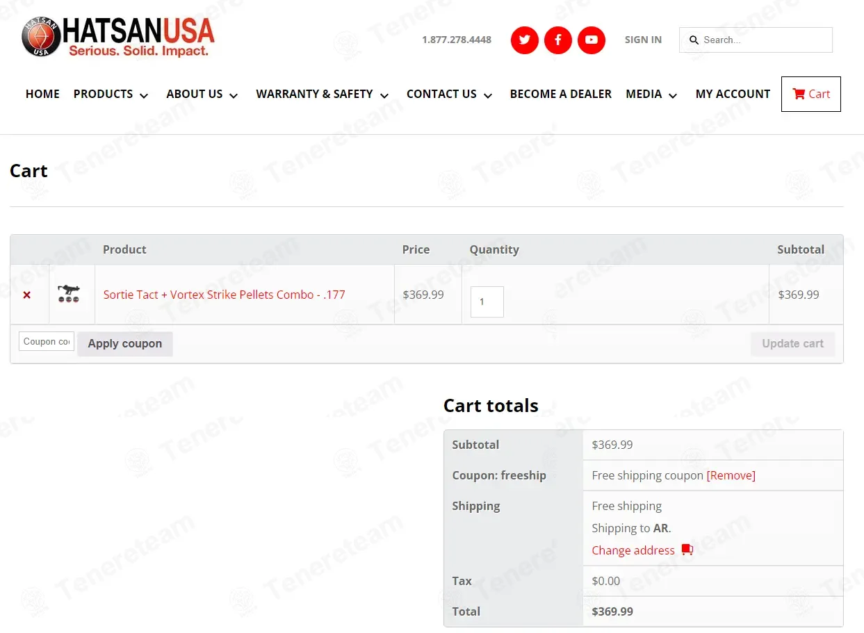864x633 pixels.
Task: Click the Quantity column header
Action: point(494,249)
